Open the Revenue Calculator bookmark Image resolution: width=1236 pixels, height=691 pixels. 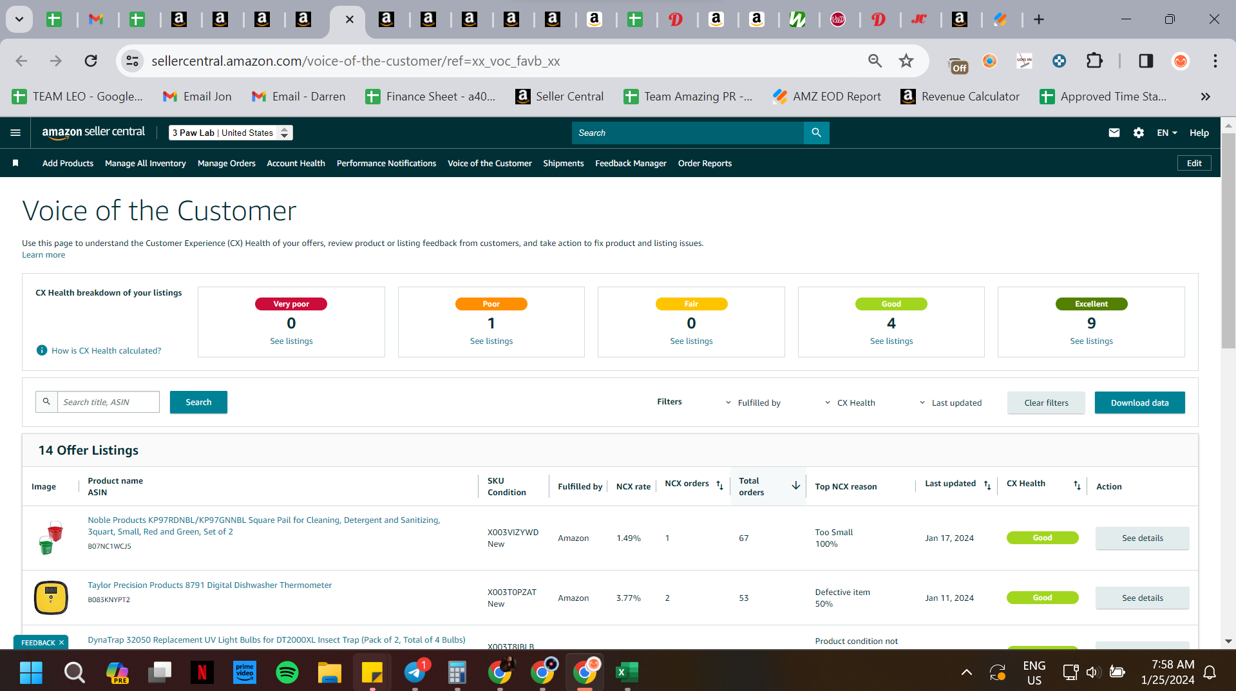click(960, 97)
